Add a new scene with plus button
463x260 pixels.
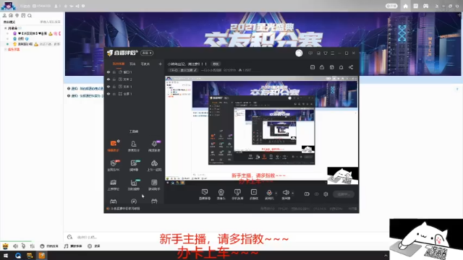point(160,64)
